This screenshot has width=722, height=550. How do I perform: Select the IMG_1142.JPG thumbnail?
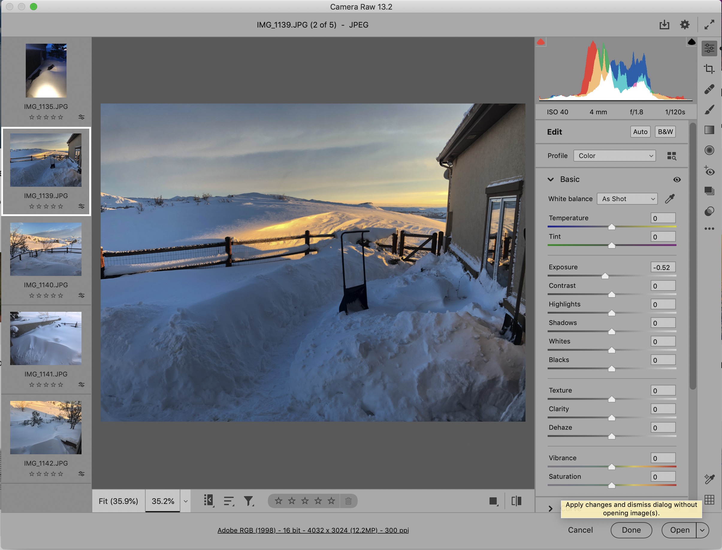46,428
